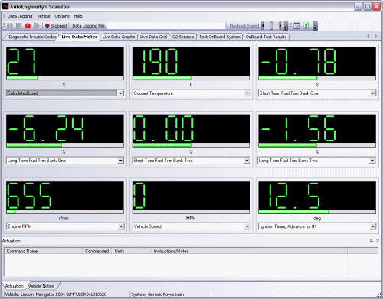Select the Live Data Meter tab
Image resolution: width=383 pixels, height=299 pixels.
79,37
